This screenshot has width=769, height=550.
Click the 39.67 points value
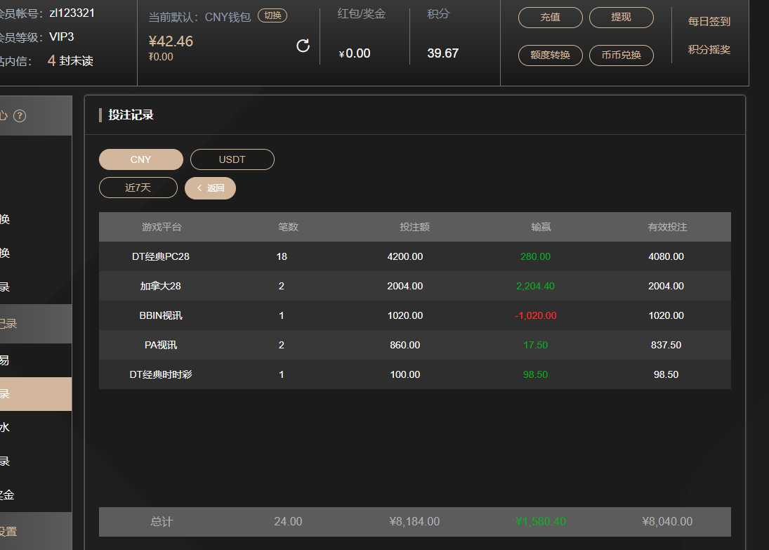pyautogui.click(x=443, y=53)
